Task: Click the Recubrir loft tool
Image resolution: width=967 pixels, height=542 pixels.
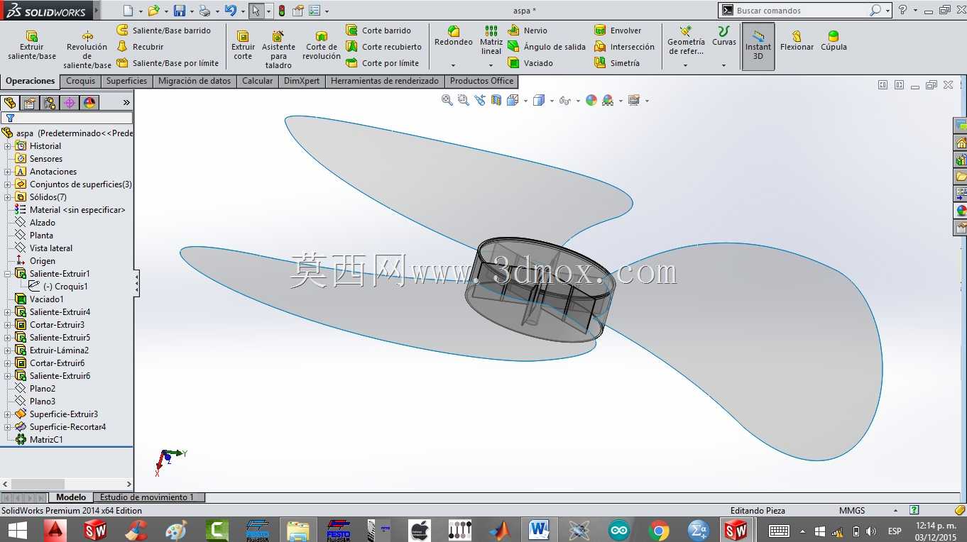Action: (x=140, y=47)
